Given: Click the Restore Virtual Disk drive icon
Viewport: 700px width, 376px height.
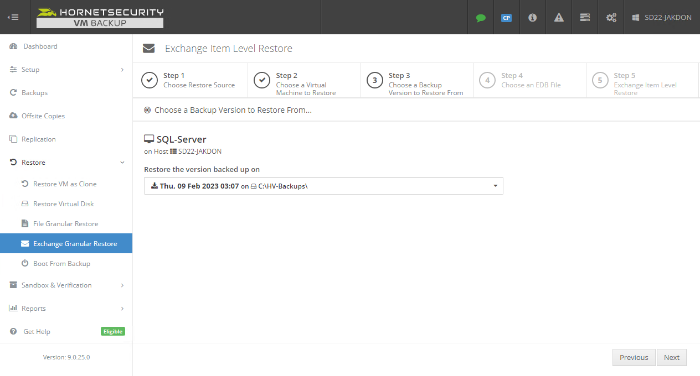Looking at the screenshot, I should click(x=24, y=204).
